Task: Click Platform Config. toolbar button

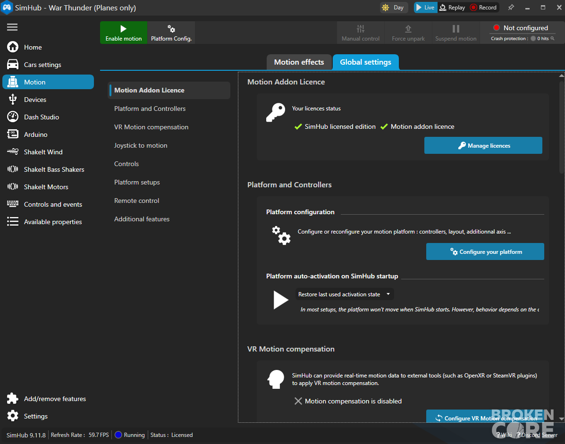Action: [x=171, y=33]
